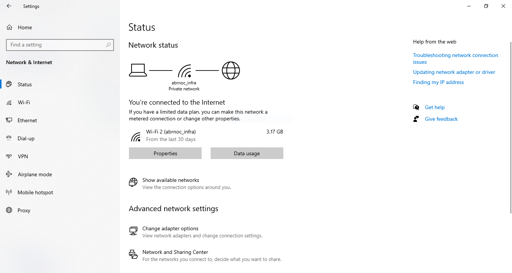Image resolution: width=512 pixels, height=273 pixels.
Task: Go to Settings Home
Action: (x=60, y=27)
